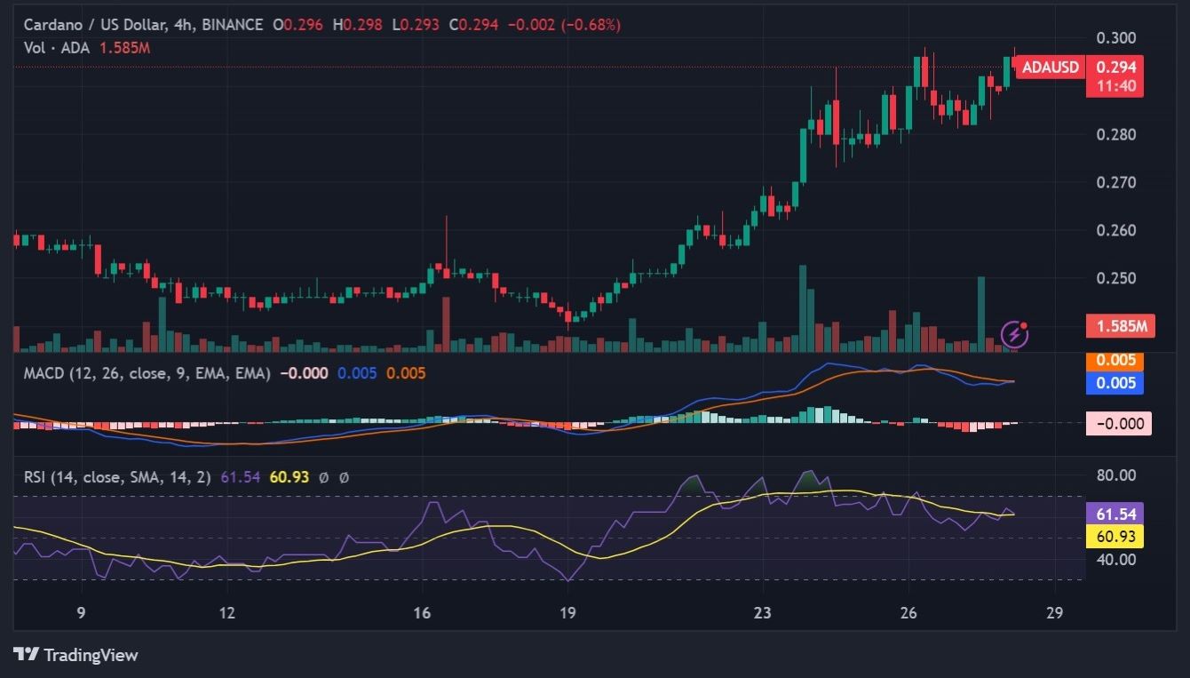This screenshot has height=678, width=1190.
Task: Click date label 16 on time axis
Action: coord(422,612)
